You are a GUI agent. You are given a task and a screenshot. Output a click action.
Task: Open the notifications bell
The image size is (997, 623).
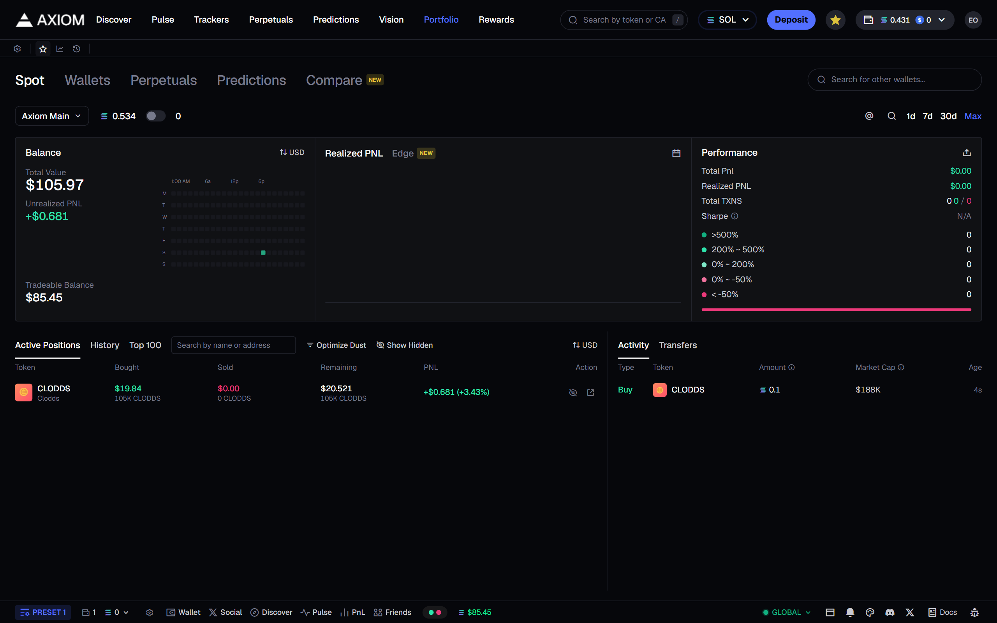click(x=850, y=612)
